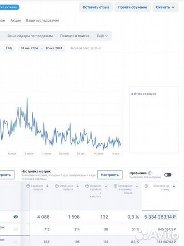Click the cell value 314
The height and width of the screenshot is (246, 184).
point(77,229)
